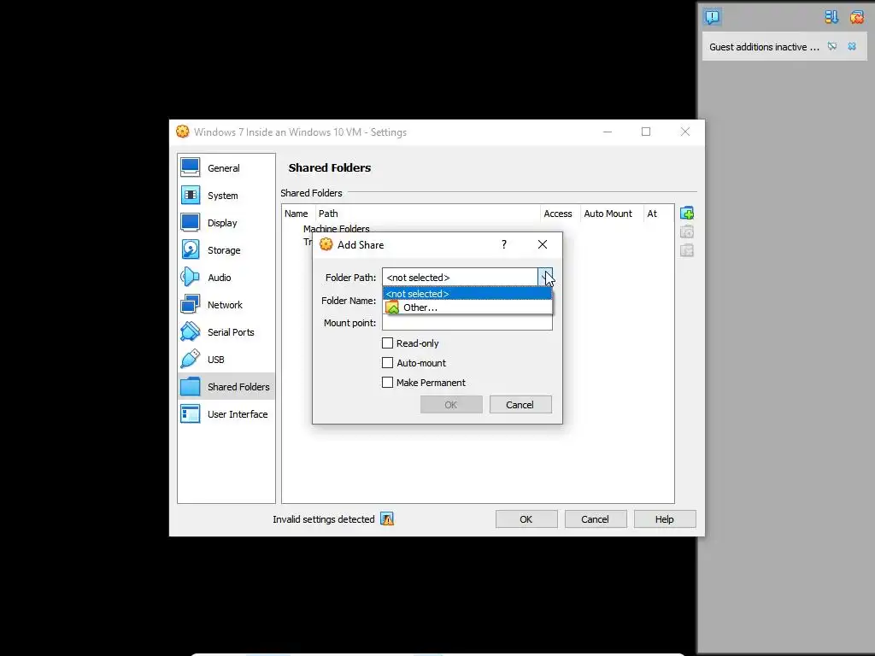Click the delete all notifications icon
875x656 pixels.
tap(856, 17)
